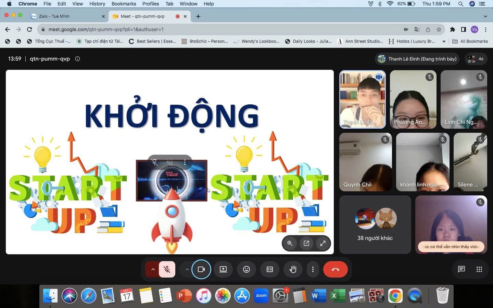The width and height of the screenshot is (493, 308).
Task: Zoom in on the presentation
Action: [x=290, y=243]
